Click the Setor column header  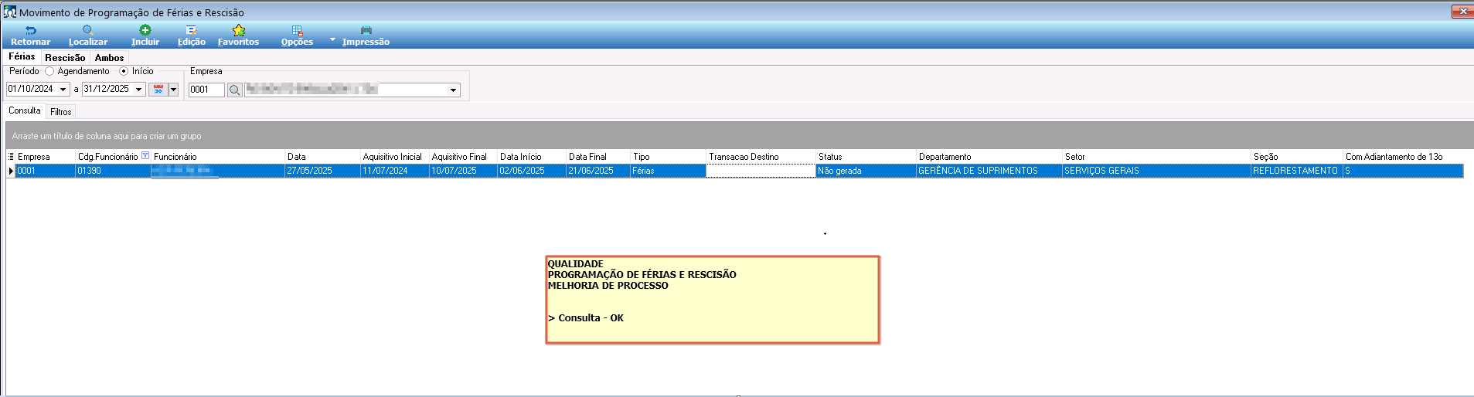(x=1157, y=157)
